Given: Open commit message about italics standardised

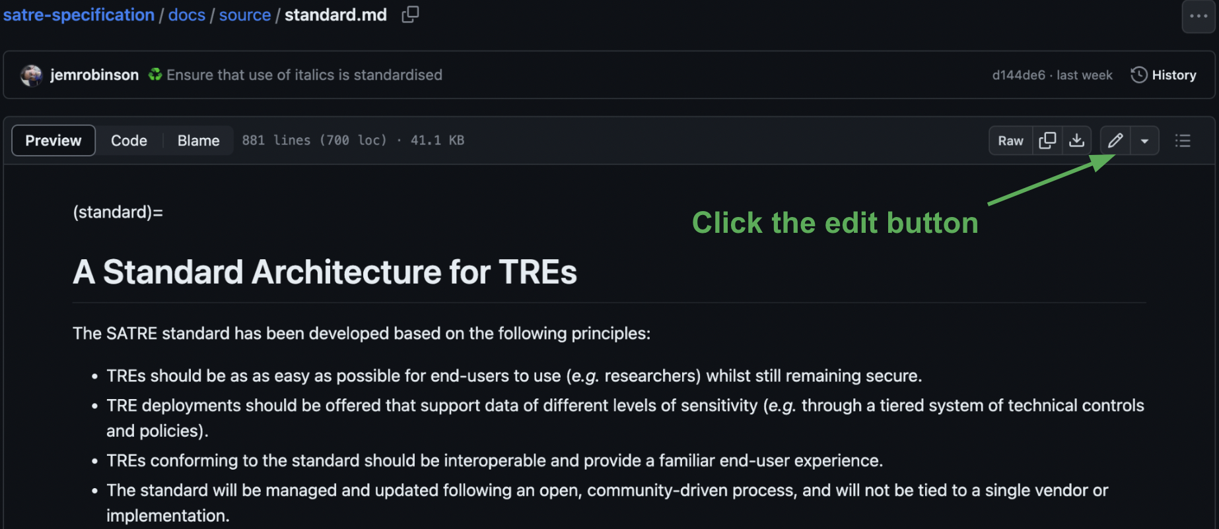Looking at the screenshot, I should (x=304, y=75).
